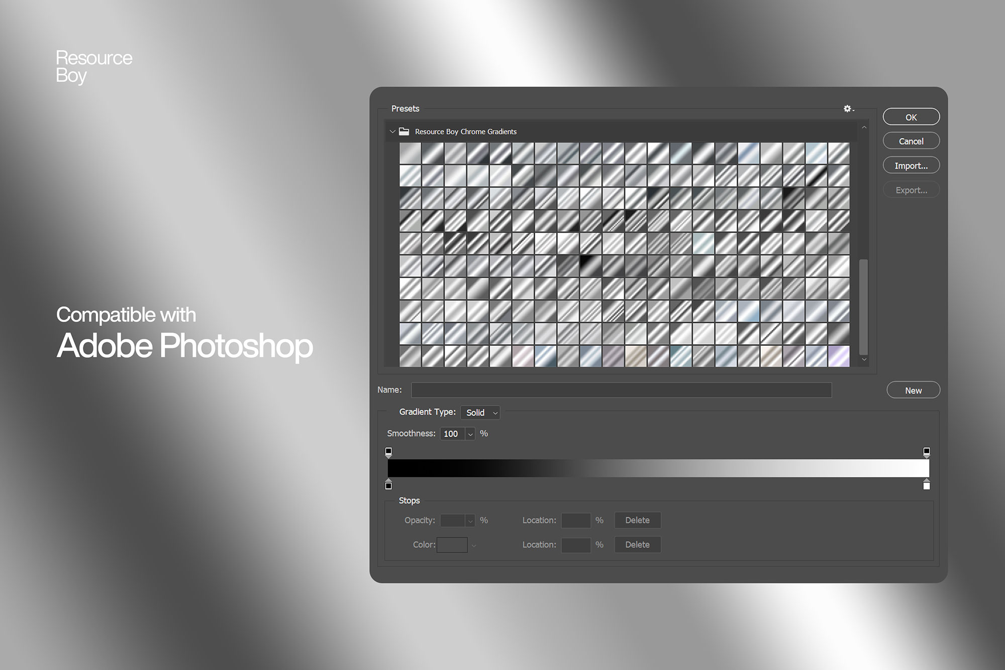Click the Opacity stop Delete button
The height and width of the screenshot is (670, 1005).
(638, 520)
